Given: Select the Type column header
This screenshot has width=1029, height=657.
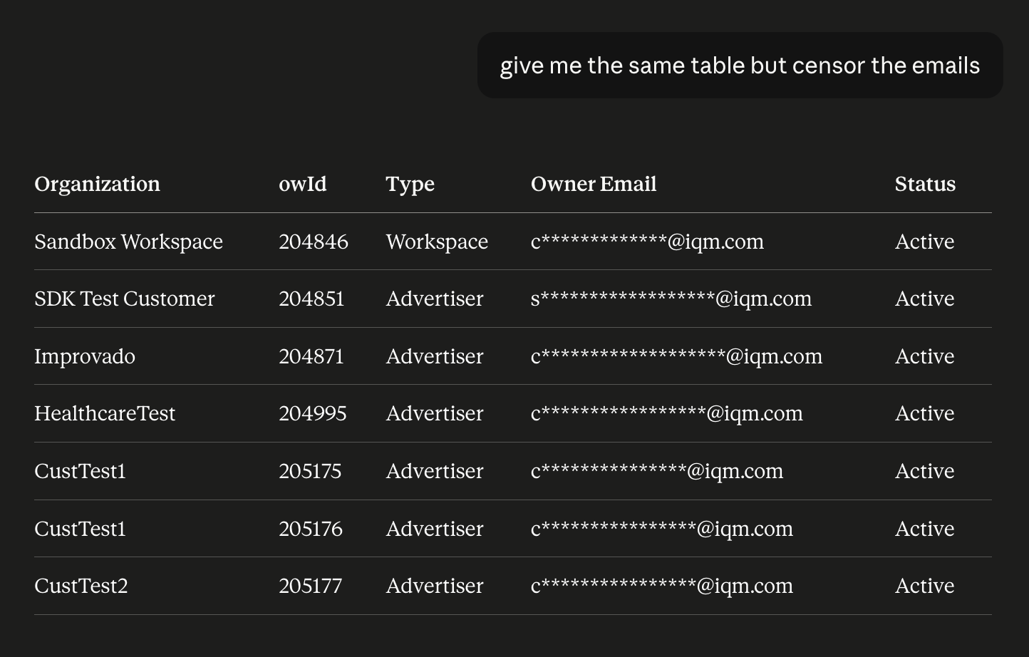Looking at the screenshot, I should pos(410,184).
